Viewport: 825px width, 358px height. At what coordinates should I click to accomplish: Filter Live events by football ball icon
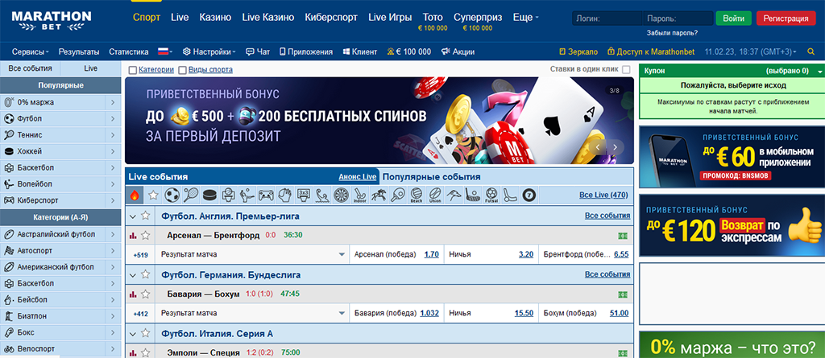[x=172, y=195]
